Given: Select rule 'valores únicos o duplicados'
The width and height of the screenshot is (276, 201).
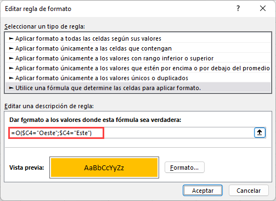Looking at the screenshot, I should point(138,78).
